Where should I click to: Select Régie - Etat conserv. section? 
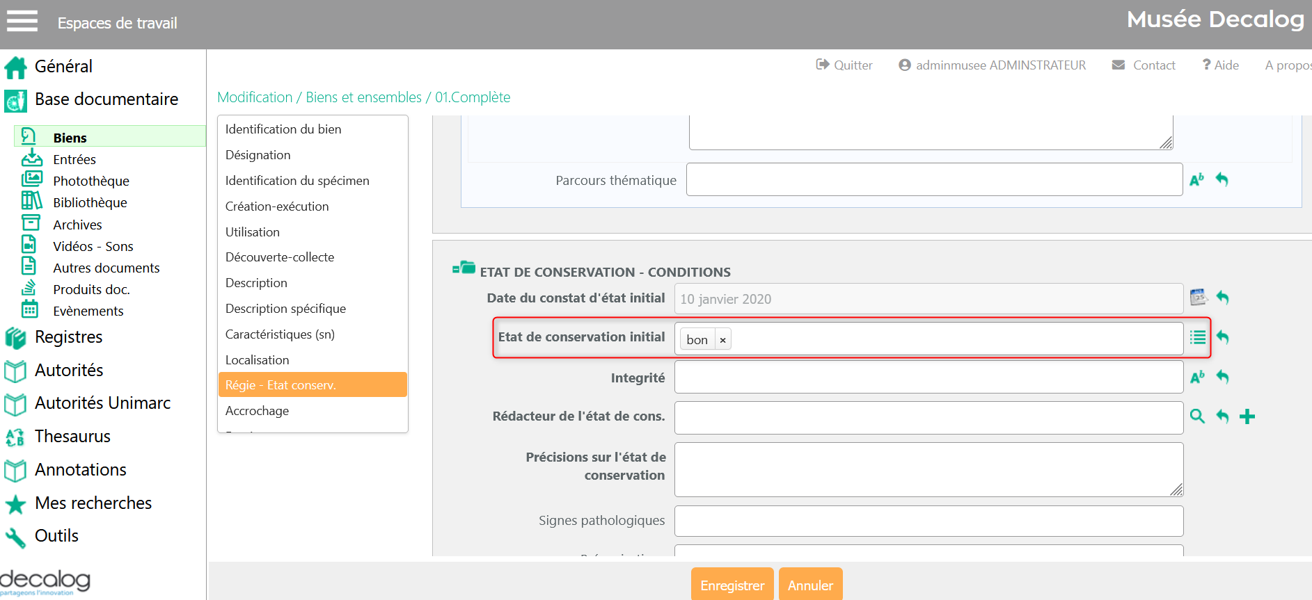point(313,385)
